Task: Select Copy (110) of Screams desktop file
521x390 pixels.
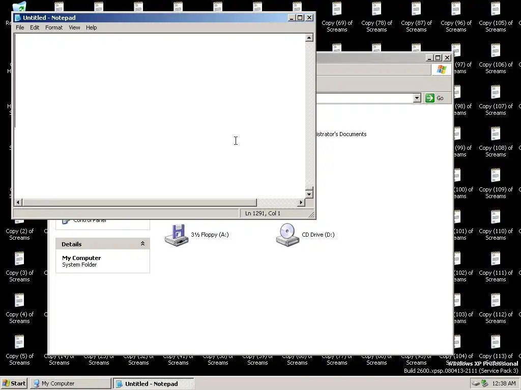Action: [496, 225]
